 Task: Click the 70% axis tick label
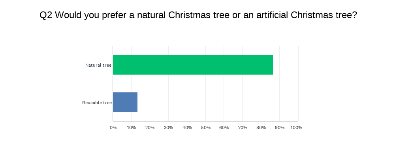pyautogui.click(x=243, y=127)
